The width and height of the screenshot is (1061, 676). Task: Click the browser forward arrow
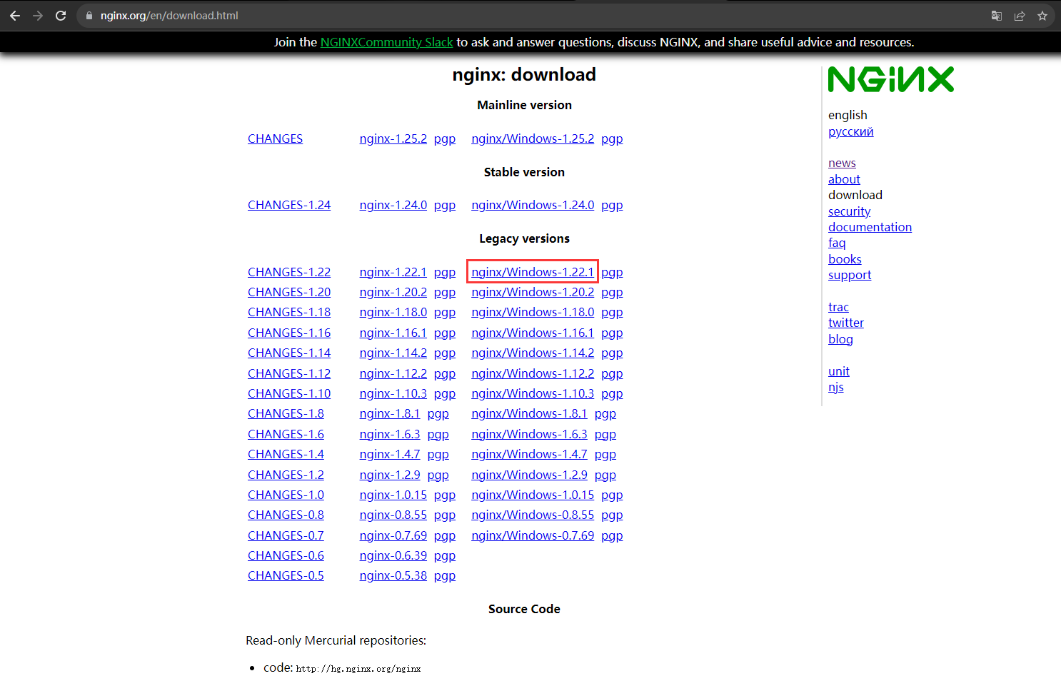pos(38,16)
